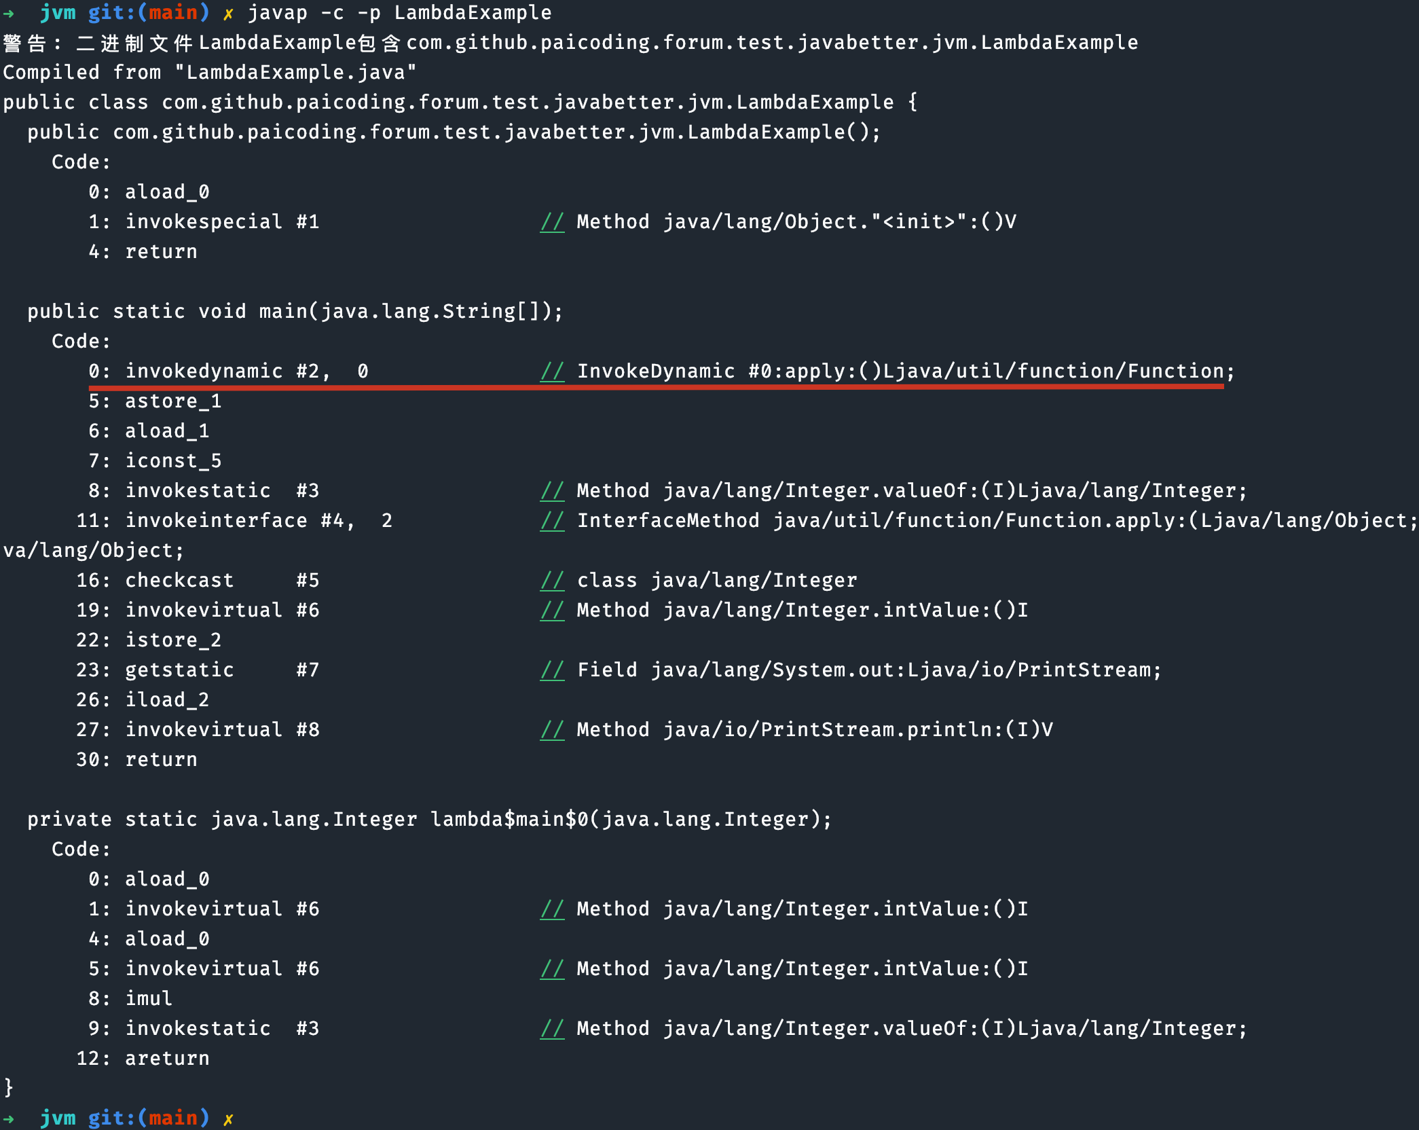1419x1130 pixels.
Task: Click the closing brace below the areturn line
Action: (9, 1088)
